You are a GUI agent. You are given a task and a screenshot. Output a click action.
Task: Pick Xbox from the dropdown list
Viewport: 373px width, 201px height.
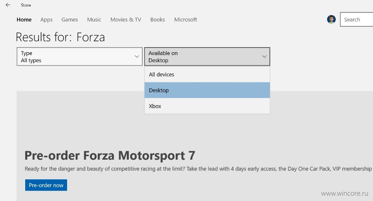207,106
